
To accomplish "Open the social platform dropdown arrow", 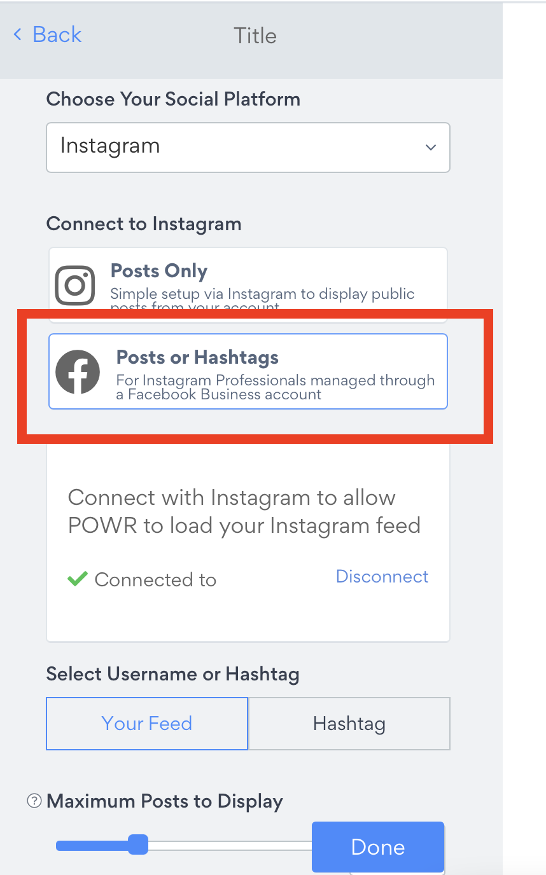I will 431,148.
